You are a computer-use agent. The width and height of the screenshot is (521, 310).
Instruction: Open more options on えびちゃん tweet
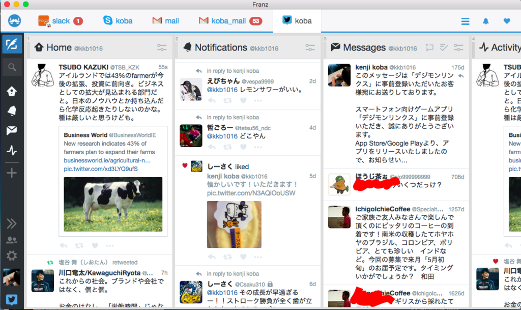coord(258,100)
